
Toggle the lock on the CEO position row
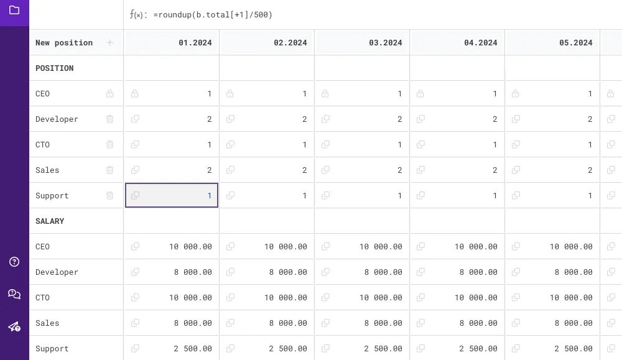pos(110,94)
